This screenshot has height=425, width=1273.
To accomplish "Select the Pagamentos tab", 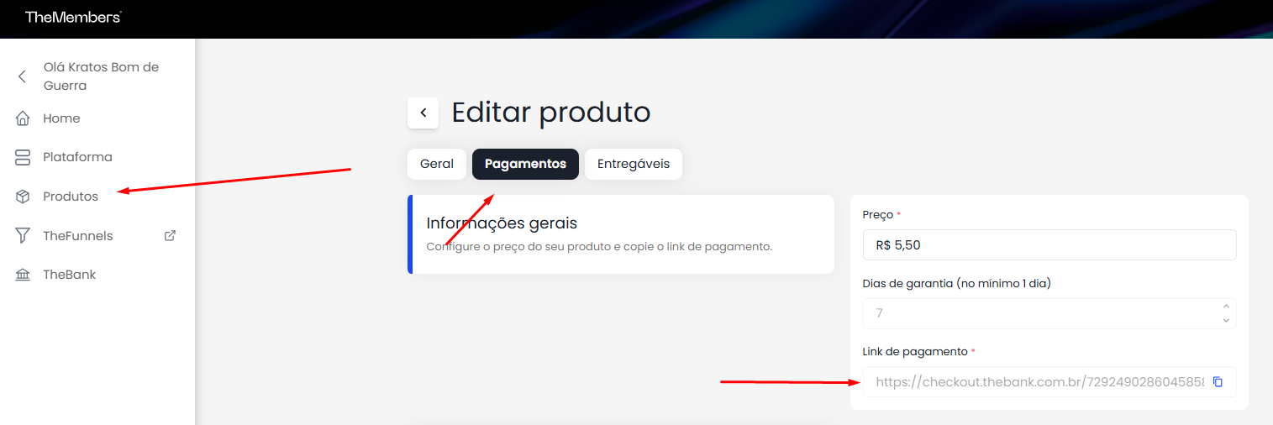I will pyautogui.click(x=525, y=164).
